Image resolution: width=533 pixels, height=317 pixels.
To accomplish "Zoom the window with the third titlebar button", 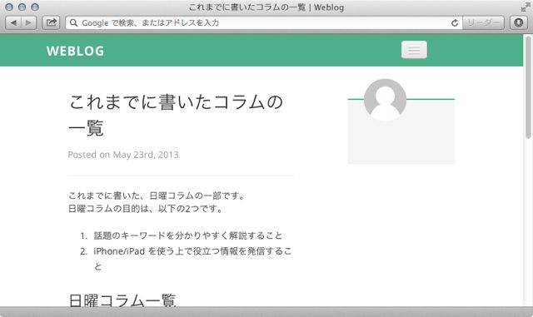I will pos(35,7).
